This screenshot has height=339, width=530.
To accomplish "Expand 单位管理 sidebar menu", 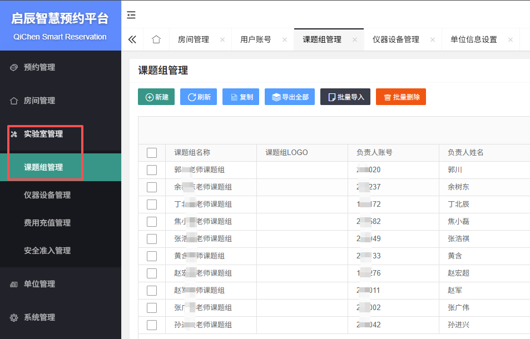I will [39, 284].
